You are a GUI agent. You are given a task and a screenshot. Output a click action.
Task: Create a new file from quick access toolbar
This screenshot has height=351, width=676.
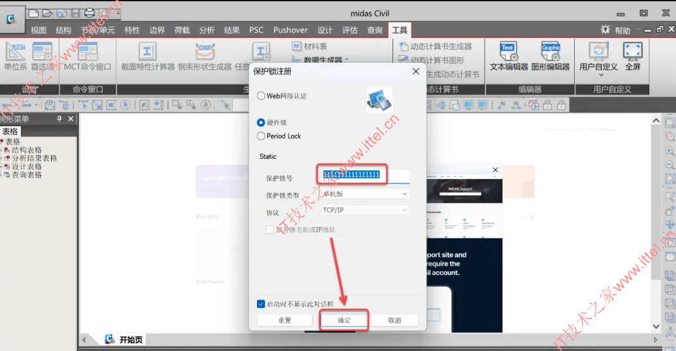click(34, 13)
